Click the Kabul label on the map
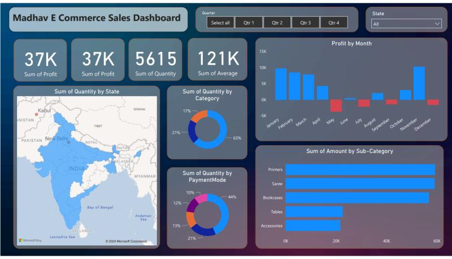The width and height of the screenshot is (452, 259). click(44, 110)
